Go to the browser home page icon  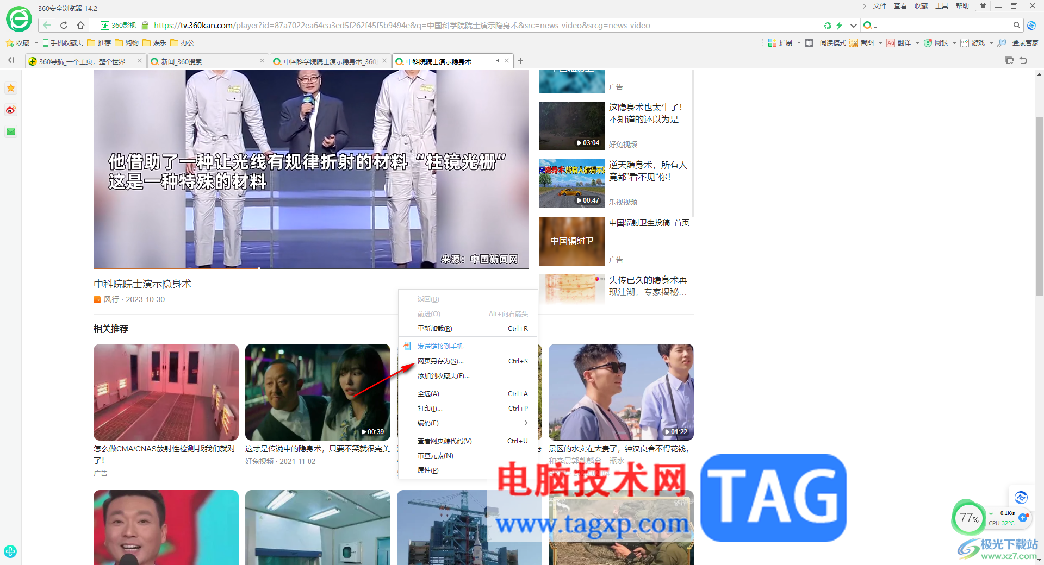[80, 25]
